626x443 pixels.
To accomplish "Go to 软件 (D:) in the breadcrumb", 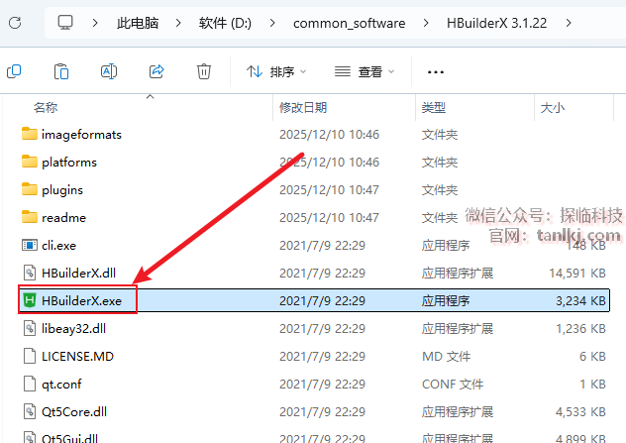I will (x=225, y=23).
